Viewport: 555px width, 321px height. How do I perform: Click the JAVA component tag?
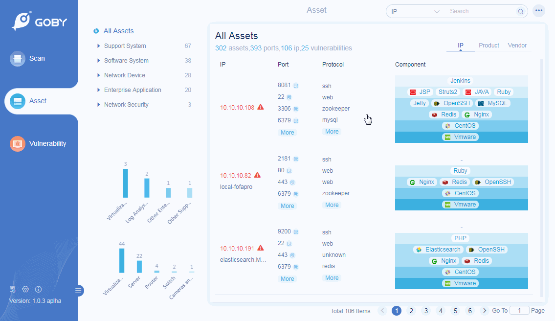(477, 92)
